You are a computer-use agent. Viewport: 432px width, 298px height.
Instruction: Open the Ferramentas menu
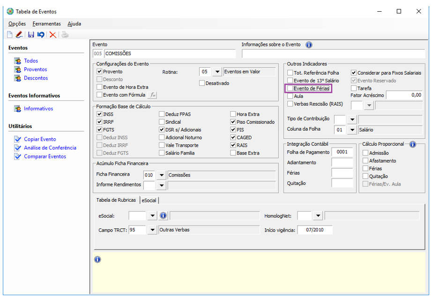click(46, 24)
